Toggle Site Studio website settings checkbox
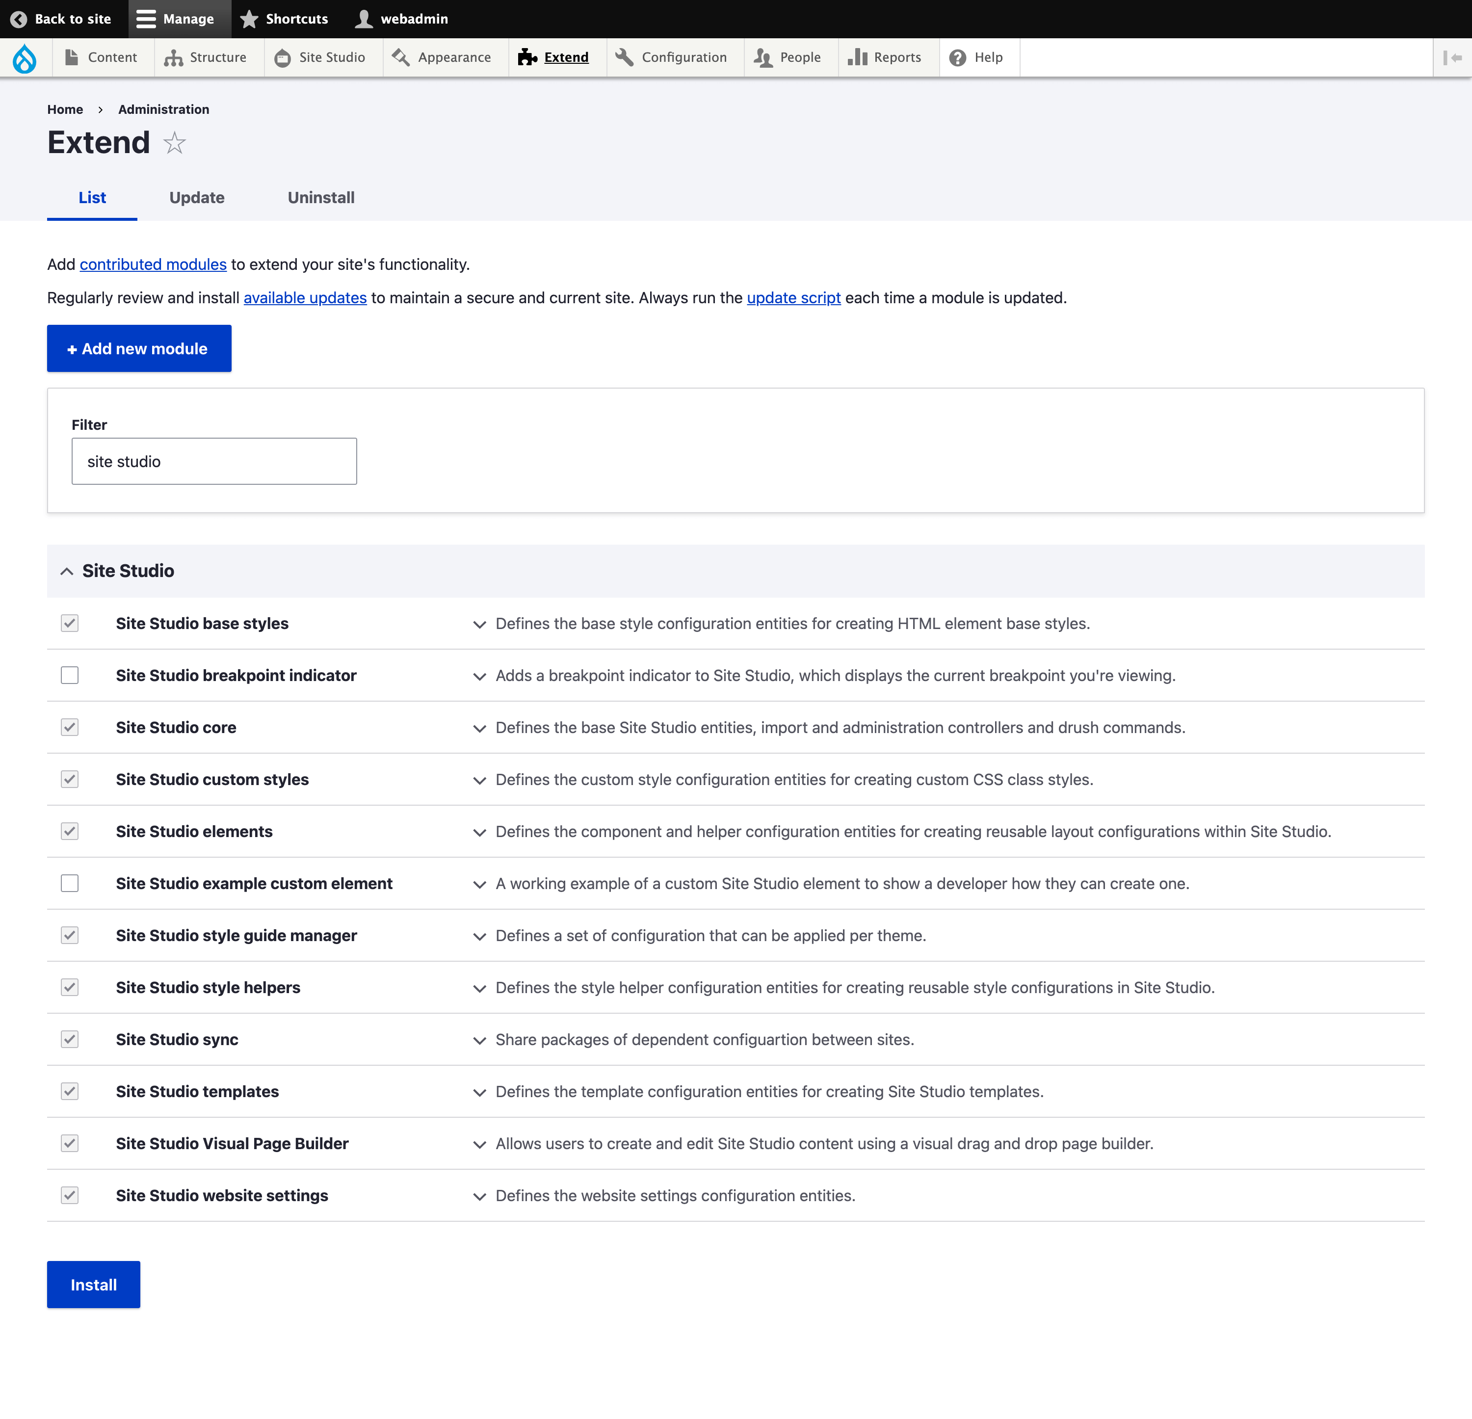Image resolution: width=1472 pixels, height=1419 pixels. (x=70, y=1195)
